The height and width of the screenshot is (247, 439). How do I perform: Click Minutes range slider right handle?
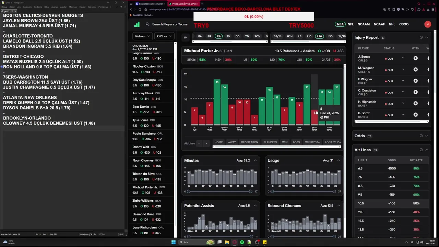[x=251, y=191]
